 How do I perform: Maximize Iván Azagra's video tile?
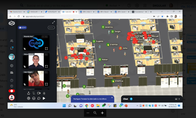46,84
